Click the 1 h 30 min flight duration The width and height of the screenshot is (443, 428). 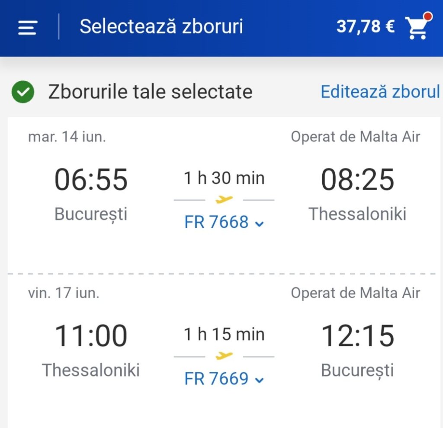pyautogui.click(x=224, y=178)
